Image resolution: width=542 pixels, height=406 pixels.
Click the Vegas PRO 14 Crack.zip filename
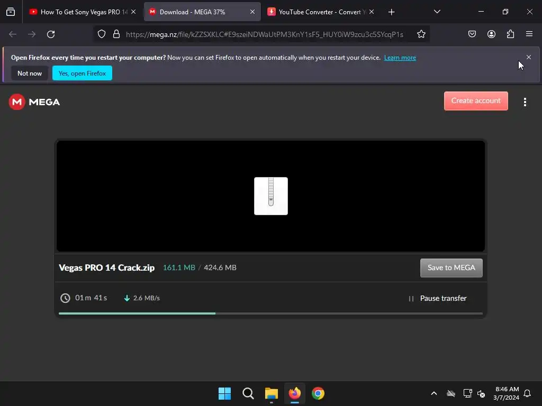107,267
